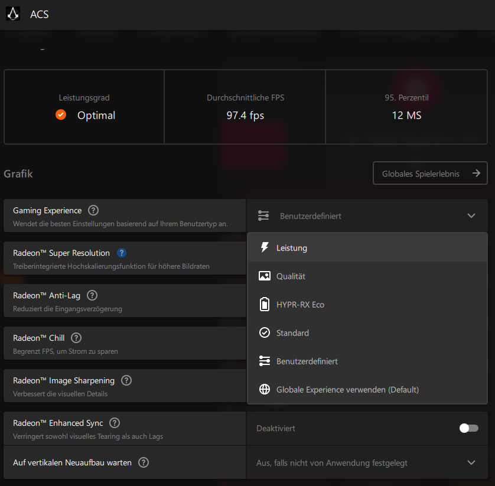
Task: Open Radeon Image Sharpening help icon
Action: click(x=126, y=381)
